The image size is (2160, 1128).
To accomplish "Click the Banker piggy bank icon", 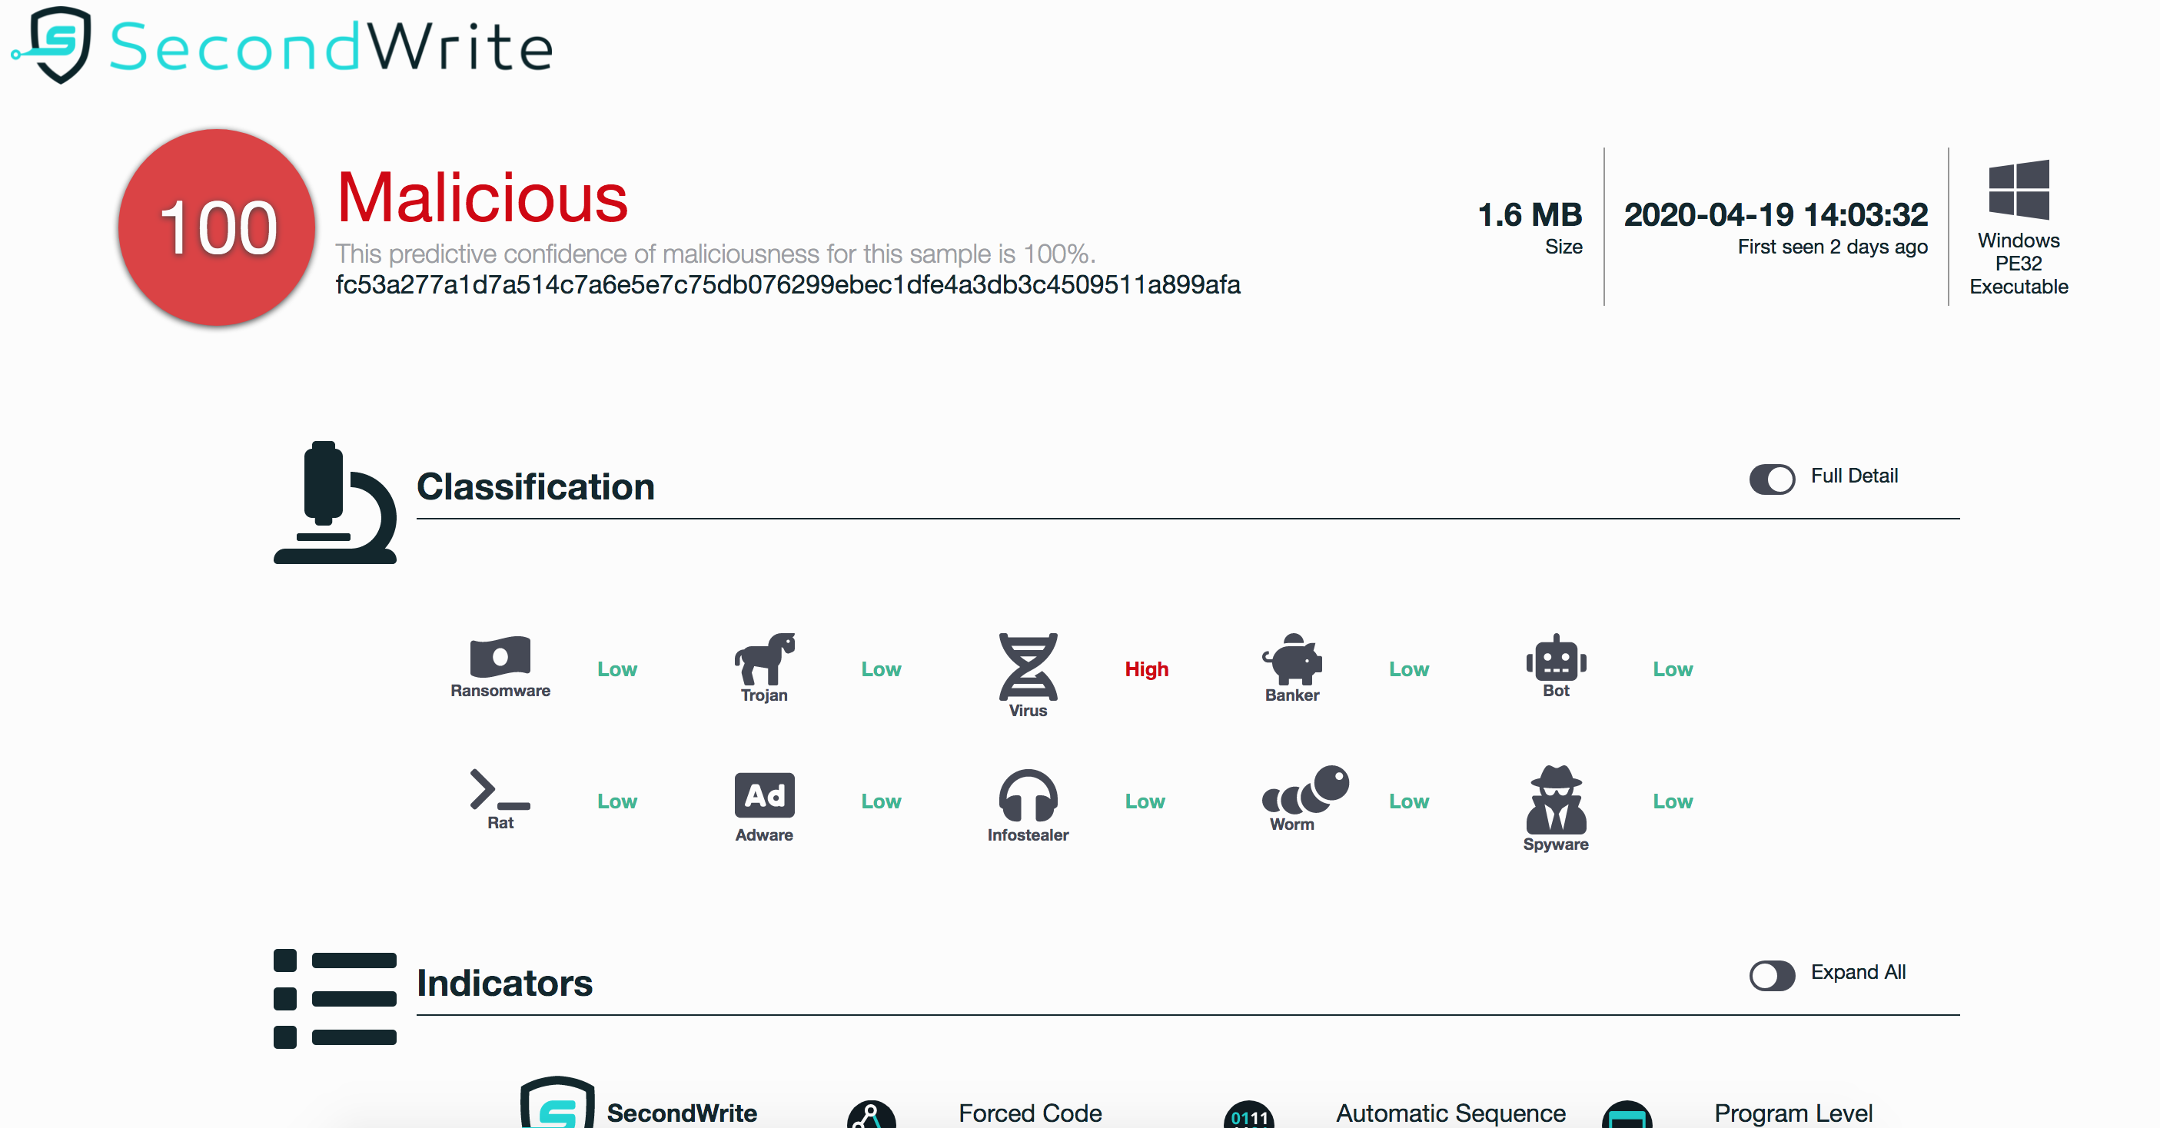I will pos(1292,659).
